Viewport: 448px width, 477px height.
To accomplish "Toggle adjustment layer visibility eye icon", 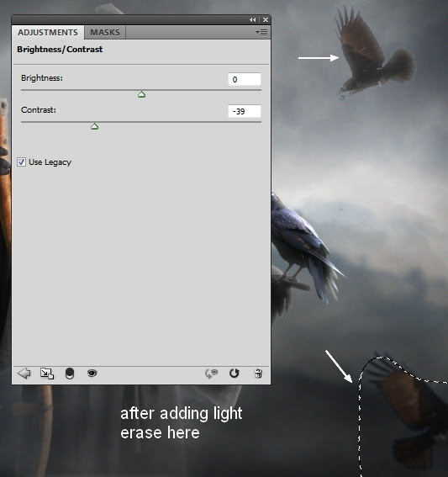I will tap(92, 373).
